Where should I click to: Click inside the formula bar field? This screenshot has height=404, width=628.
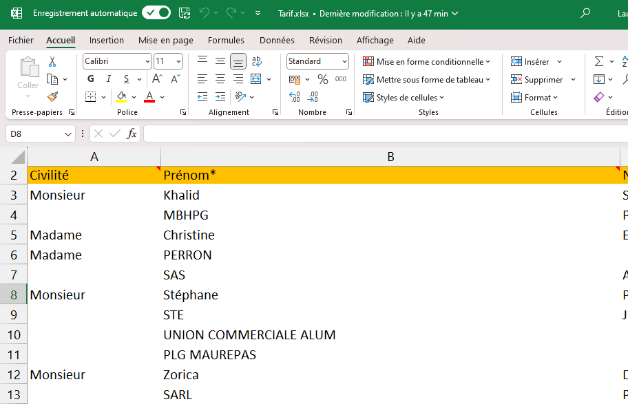[x=386, y=134]
